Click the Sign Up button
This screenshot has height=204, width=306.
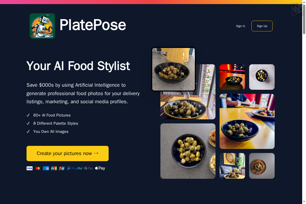[x=262, y=26]
